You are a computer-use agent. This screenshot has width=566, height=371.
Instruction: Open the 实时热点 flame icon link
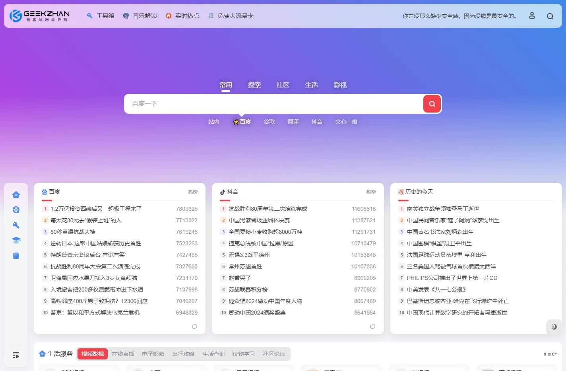click(x=169, y=16)
